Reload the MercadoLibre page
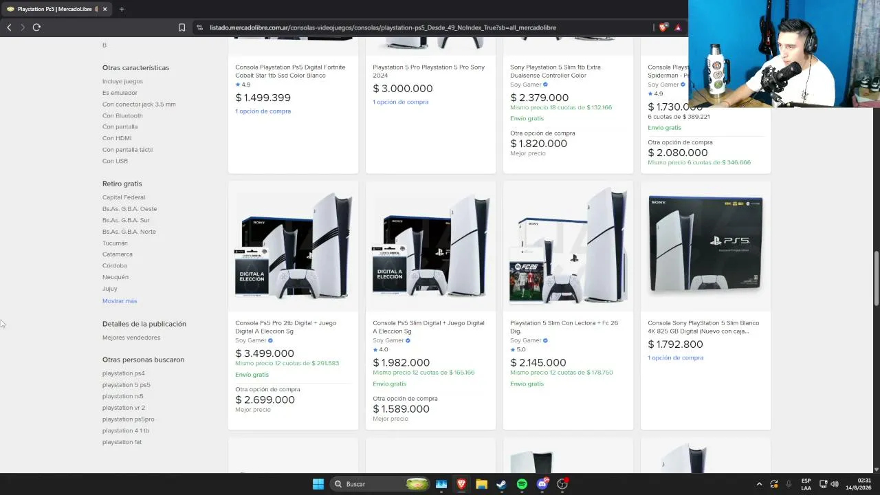Image resolution: width=880 pixels, height=495 pixels. (36, 27)
